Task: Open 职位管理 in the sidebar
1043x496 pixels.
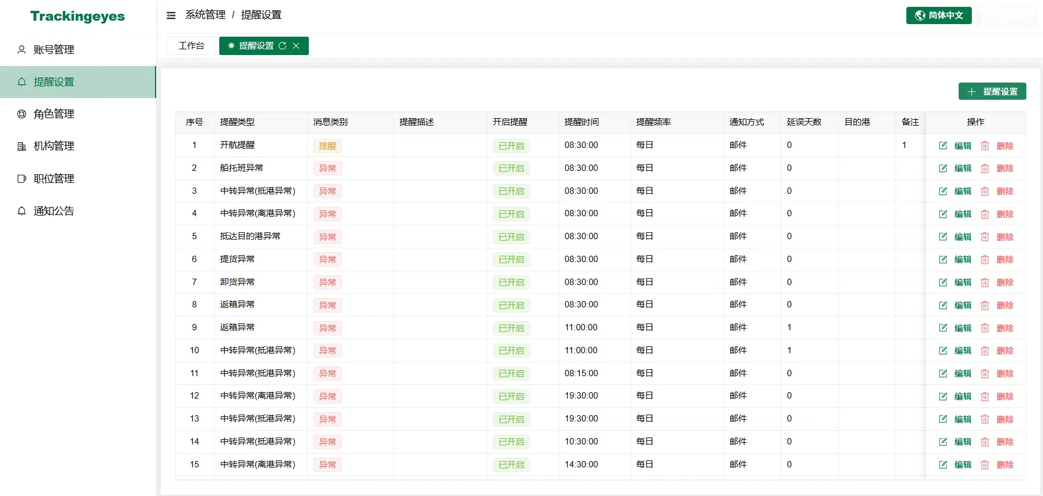Action: click(x=78, y=179)
